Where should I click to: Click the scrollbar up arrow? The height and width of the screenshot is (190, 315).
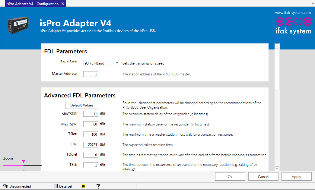pos(277,46)
